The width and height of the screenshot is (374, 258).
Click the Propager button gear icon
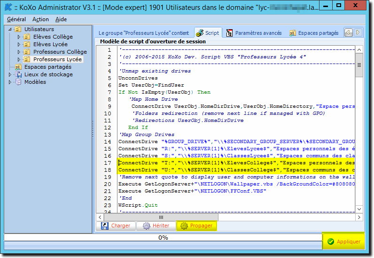(184, 226)
